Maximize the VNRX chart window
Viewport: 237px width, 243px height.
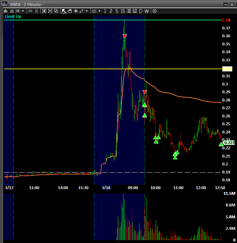pos(232,4)
